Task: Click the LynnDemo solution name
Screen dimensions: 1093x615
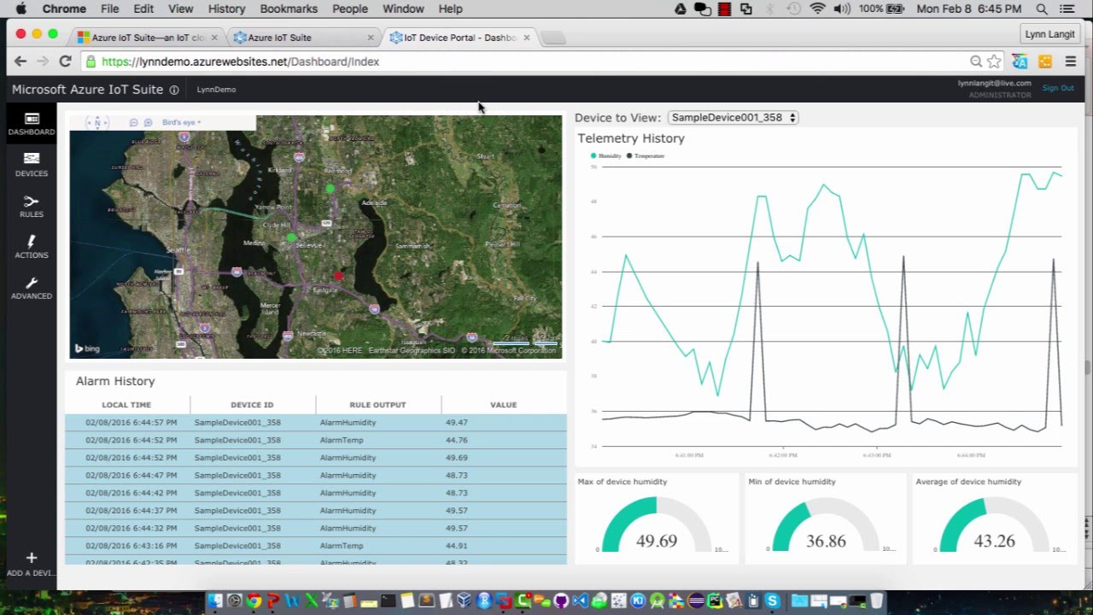Action: point(216,90)
